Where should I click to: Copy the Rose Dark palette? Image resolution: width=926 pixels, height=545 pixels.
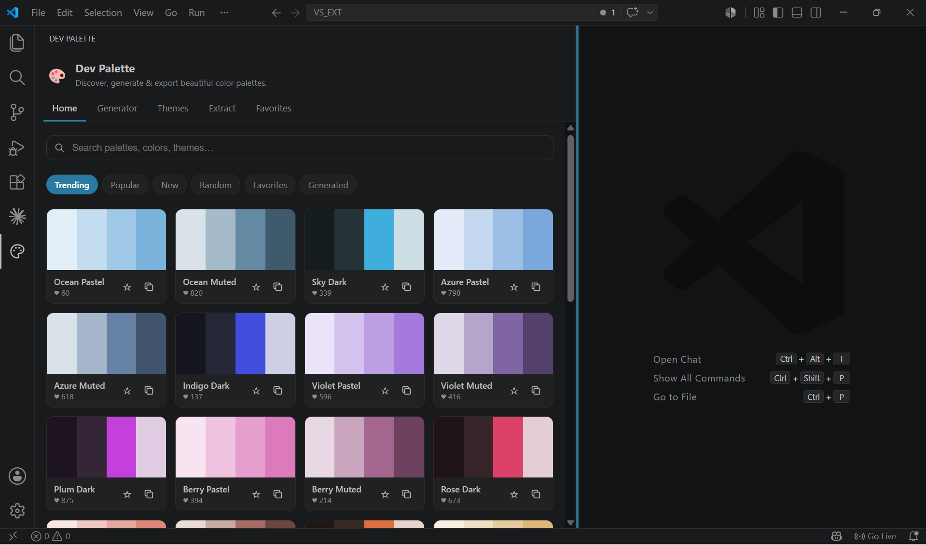[x=536, y=494]
